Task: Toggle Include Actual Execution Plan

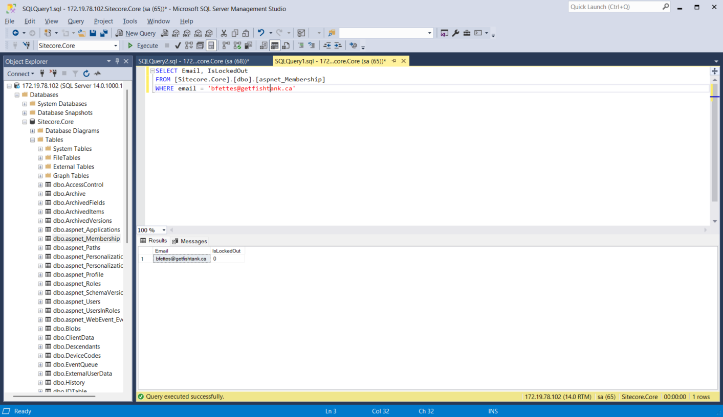Action: pyautogui.click(x=226, y=45)
